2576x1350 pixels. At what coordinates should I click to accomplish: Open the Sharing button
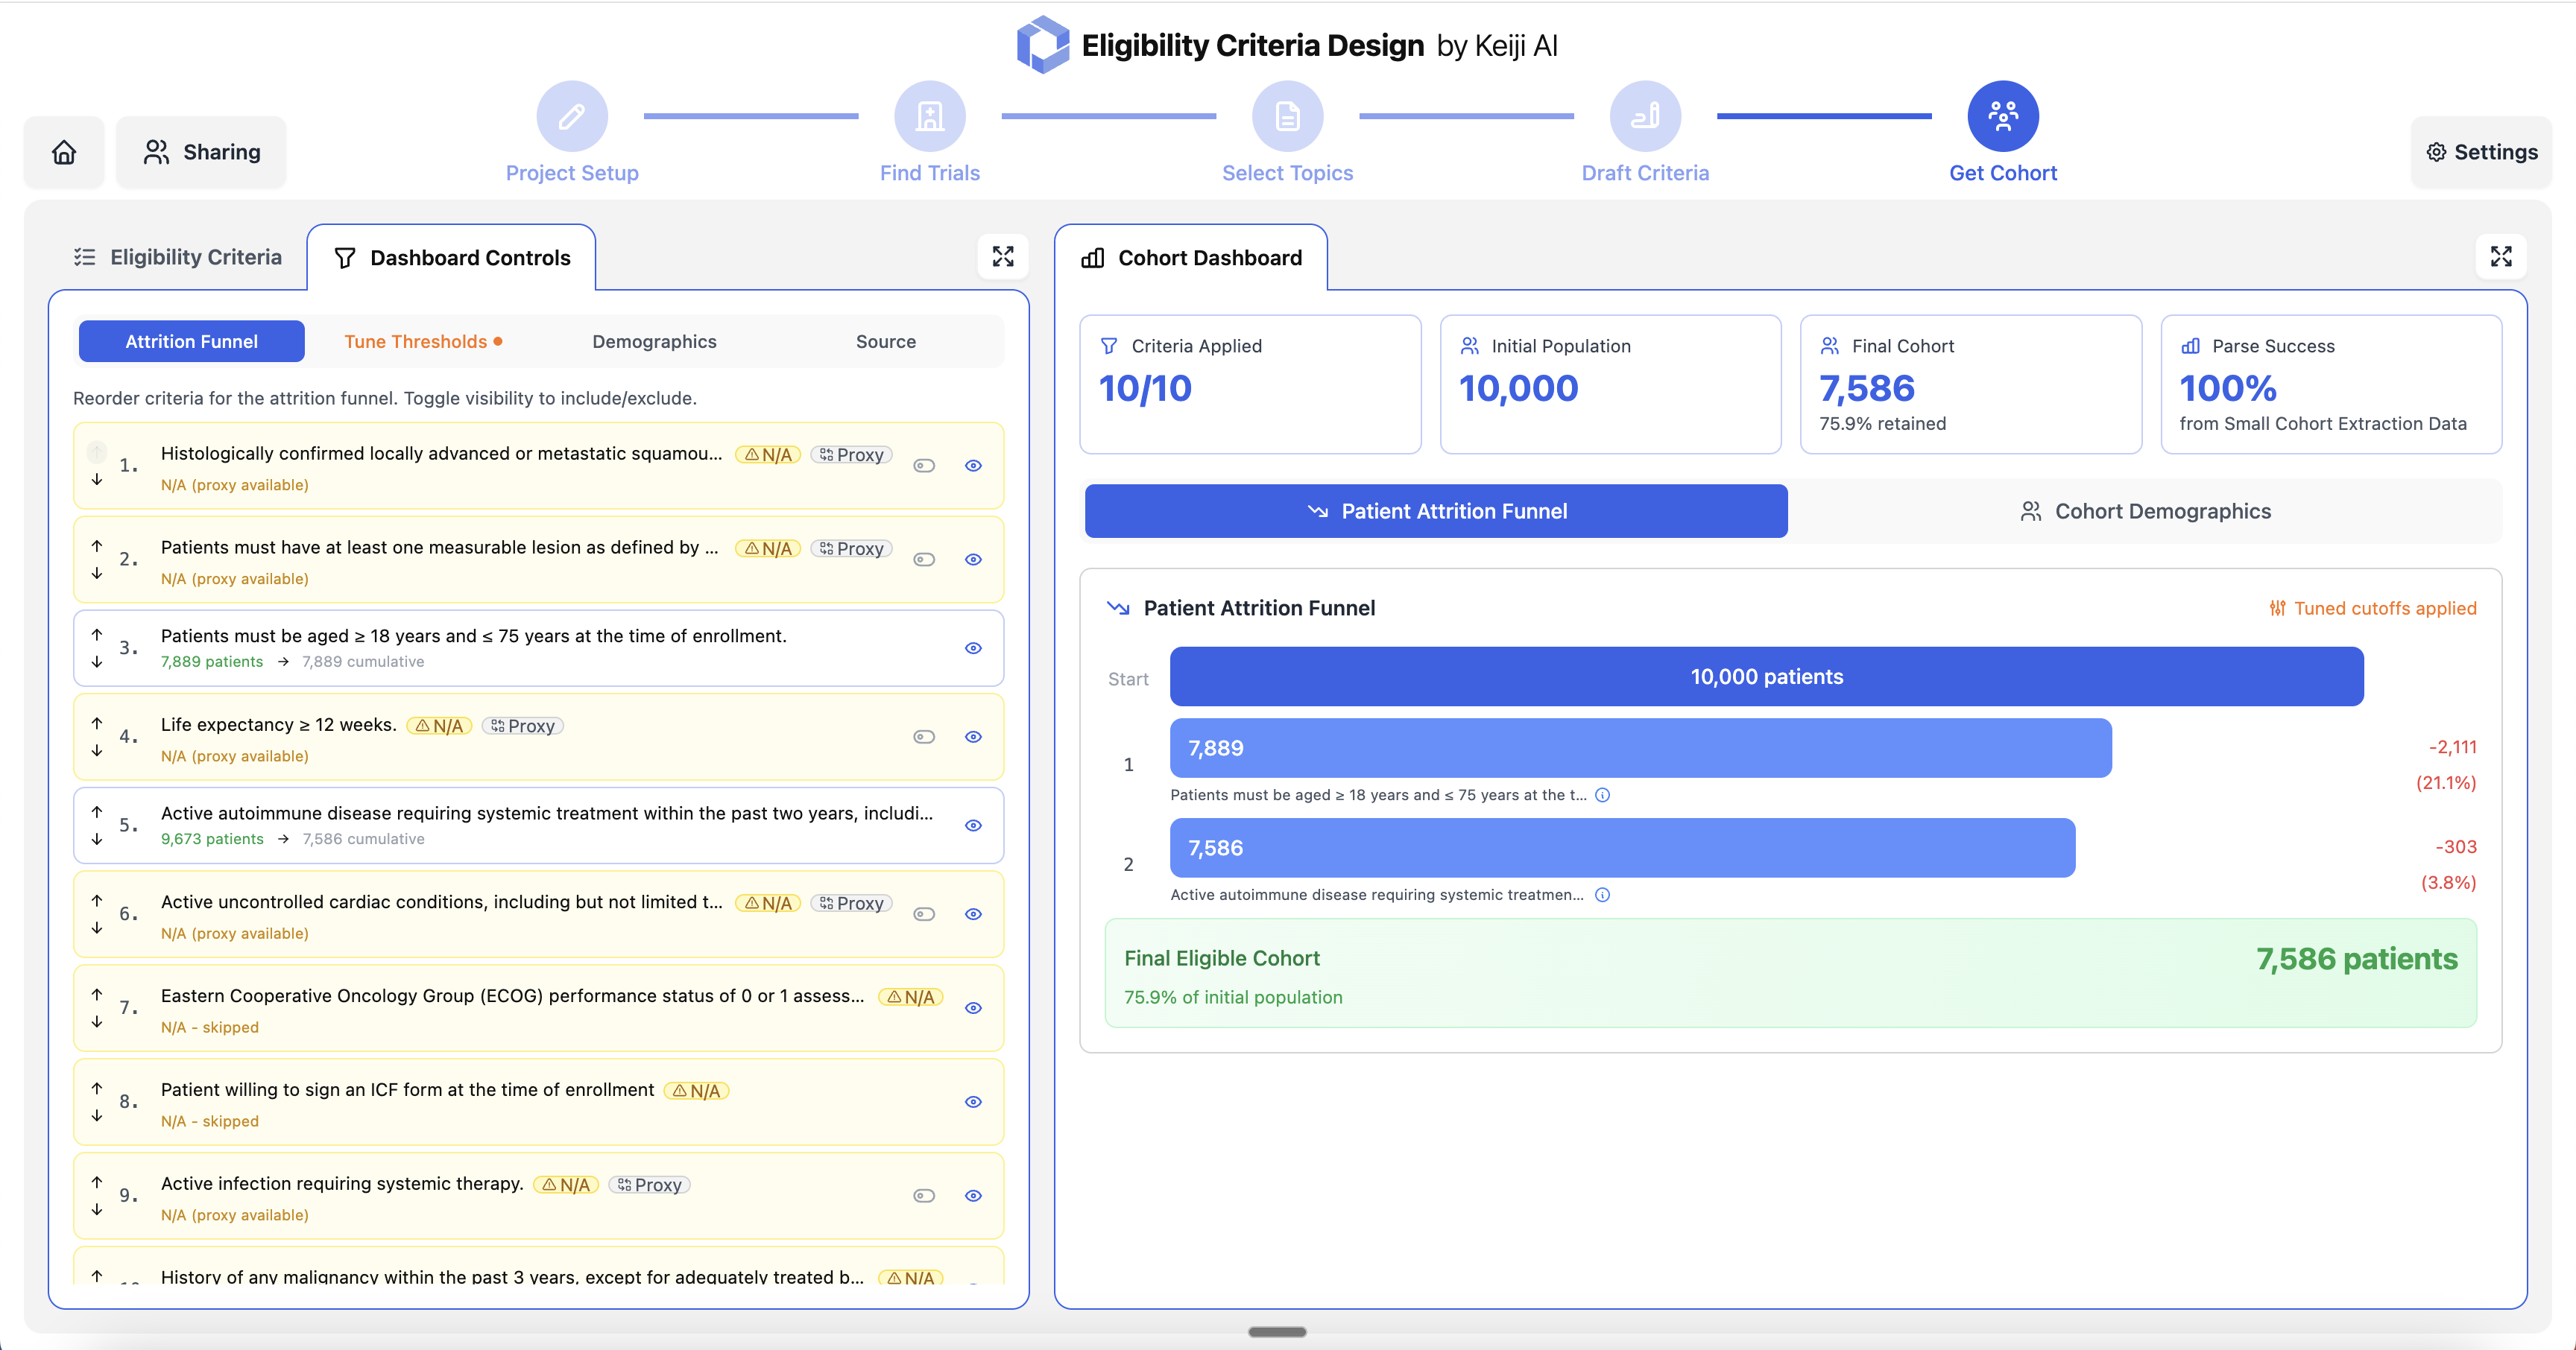click(202, 152)
